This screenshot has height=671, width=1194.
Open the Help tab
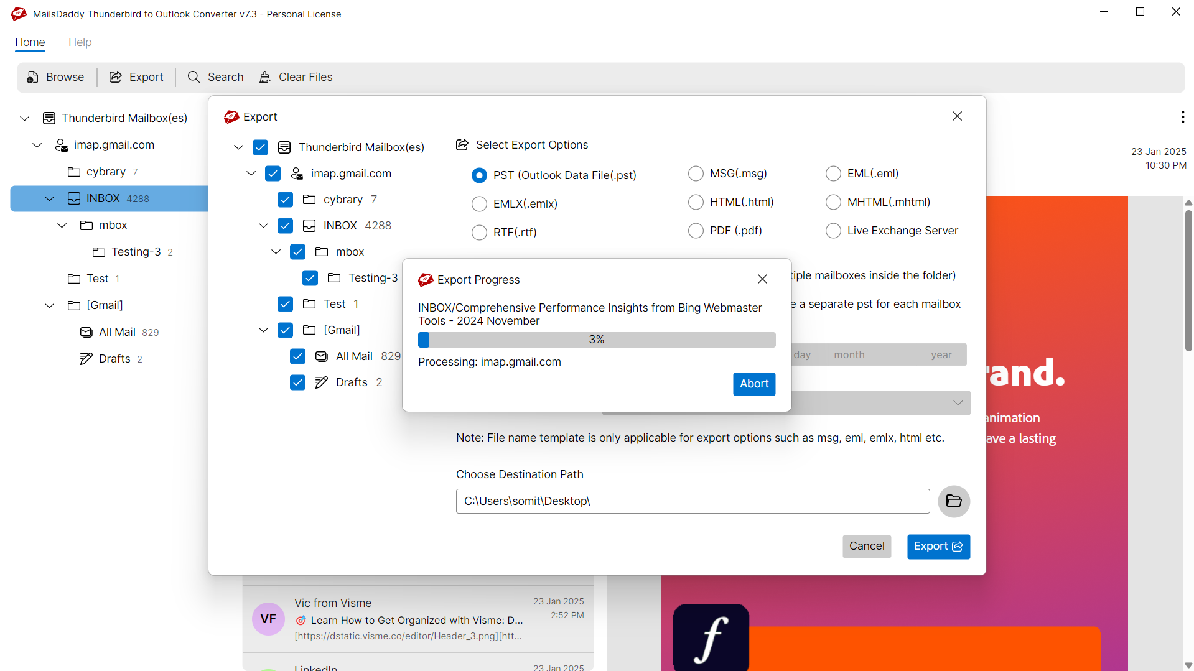tap(80, 42)
